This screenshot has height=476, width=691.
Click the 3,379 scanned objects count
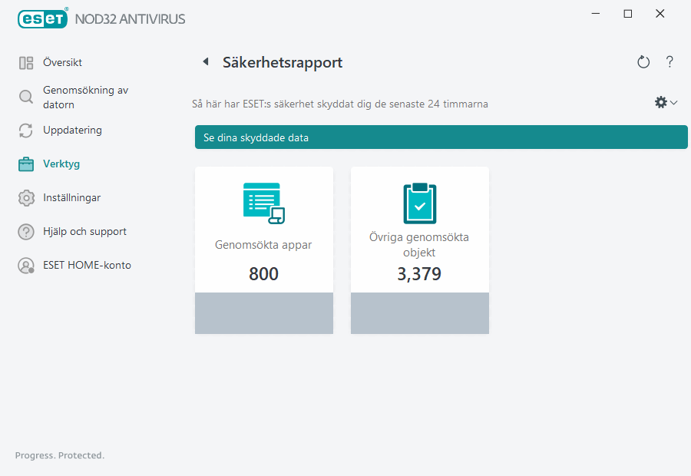pos(419,273)
